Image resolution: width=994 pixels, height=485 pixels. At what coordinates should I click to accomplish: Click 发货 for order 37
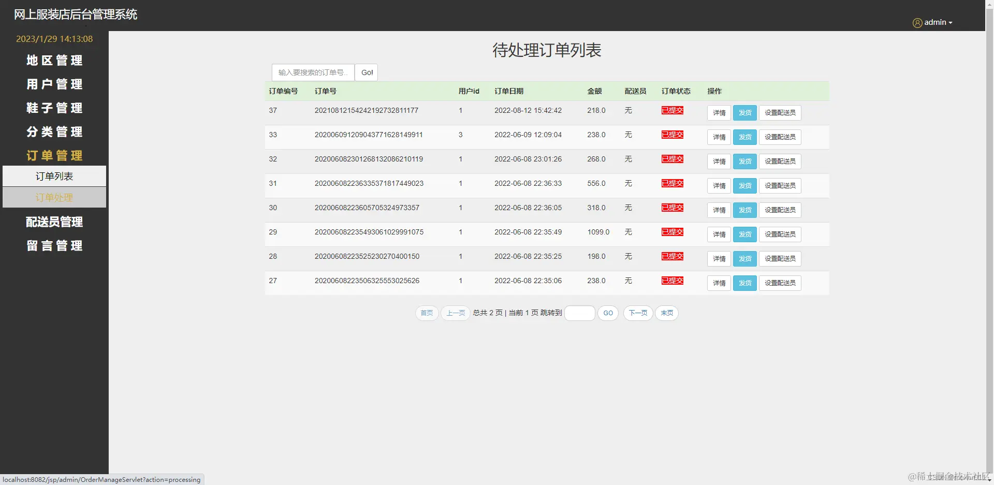pyautogui.click(x=745, y=113)
